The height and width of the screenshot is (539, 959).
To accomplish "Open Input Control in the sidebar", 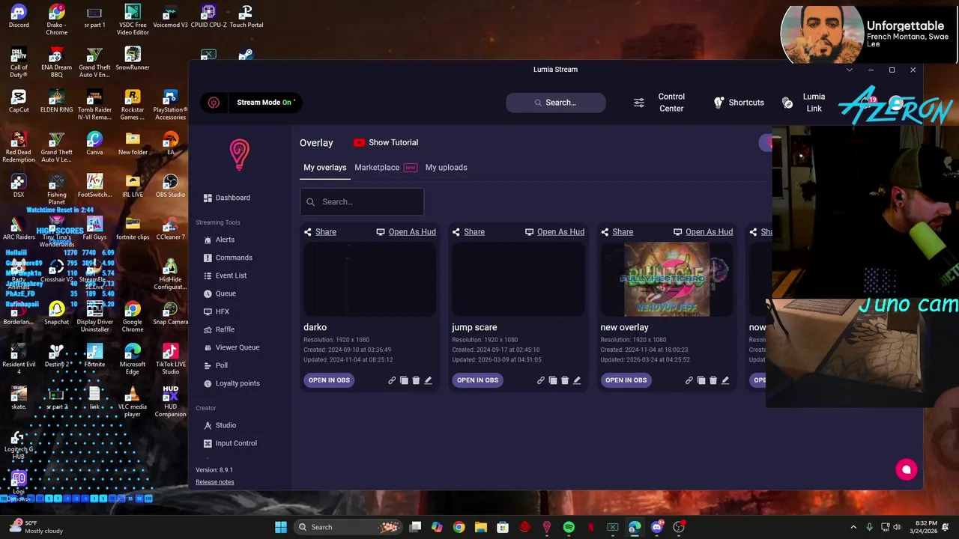I will click(230, 443).
